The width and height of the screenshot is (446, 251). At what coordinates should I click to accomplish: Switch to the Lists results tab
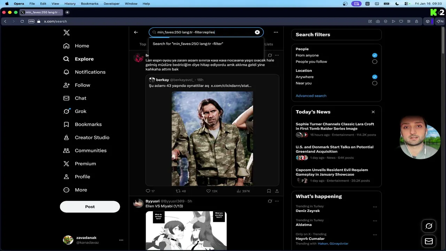click(x=269, y=44)
